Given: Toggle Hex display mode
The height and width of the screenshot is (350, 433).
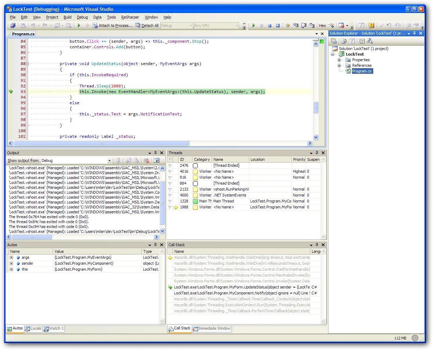Looking at the screenshot, I should pyautogui.click(x=322, y=26).
